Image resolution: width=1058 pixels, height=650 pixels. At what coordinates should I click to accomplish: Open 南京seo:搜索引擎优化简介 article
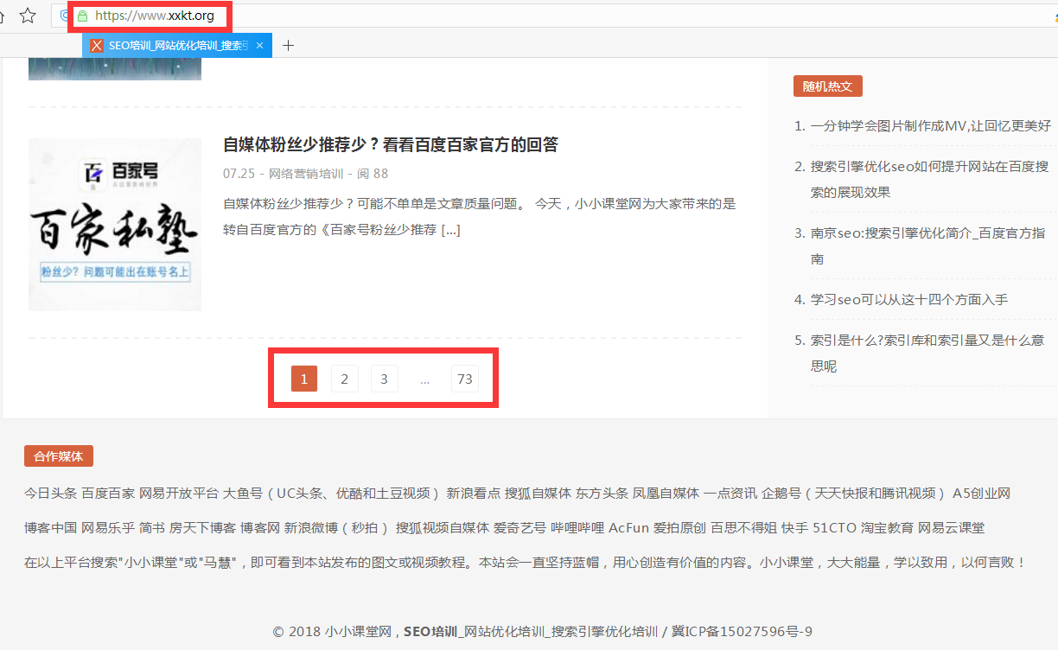[x=928, y=246]
